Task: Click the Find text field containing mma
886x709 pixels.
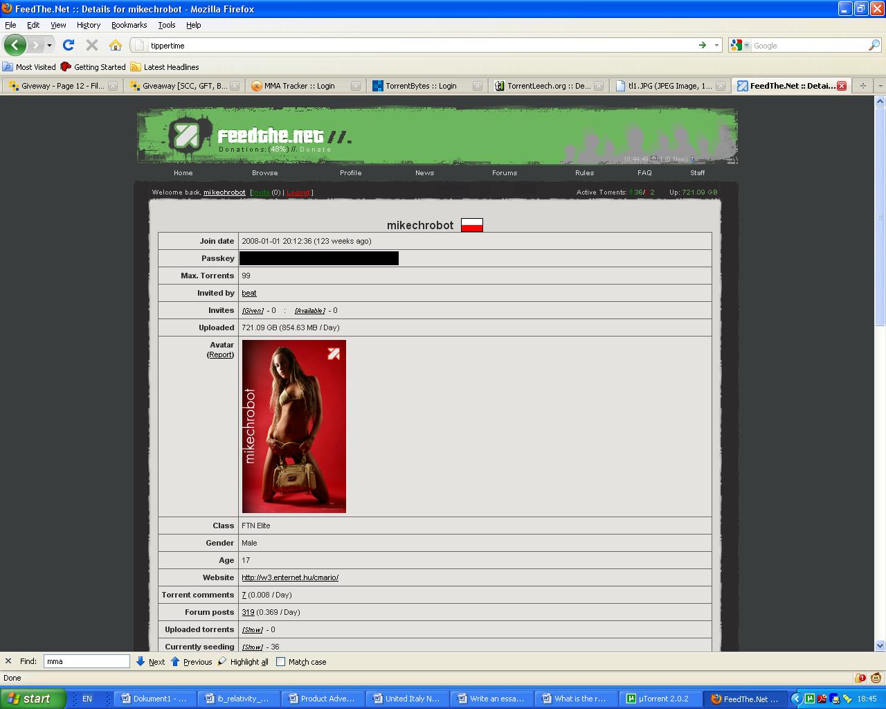Action: coord(87,661)
